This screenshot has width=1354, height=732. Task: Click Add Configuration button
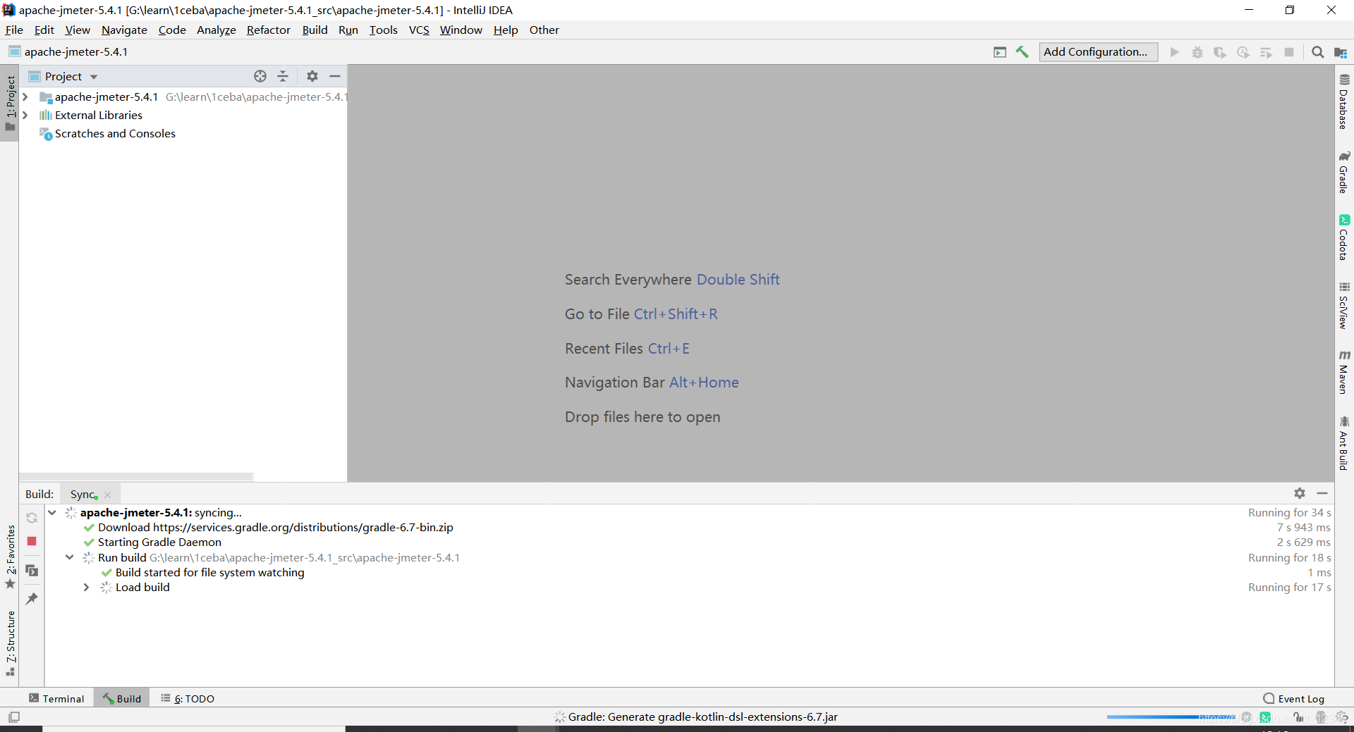click(1098, 52)
